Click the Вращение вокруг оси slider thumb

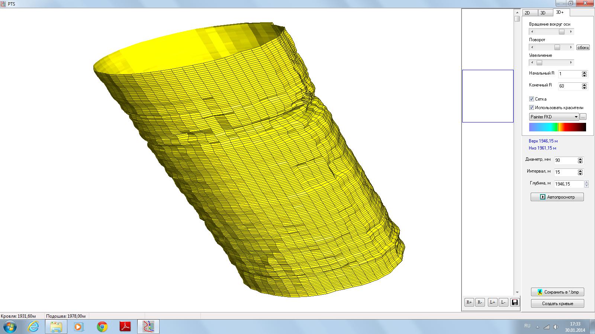(562, 32)
